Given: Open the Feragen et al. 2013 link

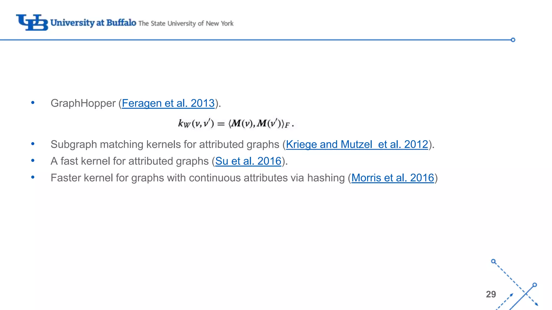Looking at the screenshot, I should coord(168,103).
